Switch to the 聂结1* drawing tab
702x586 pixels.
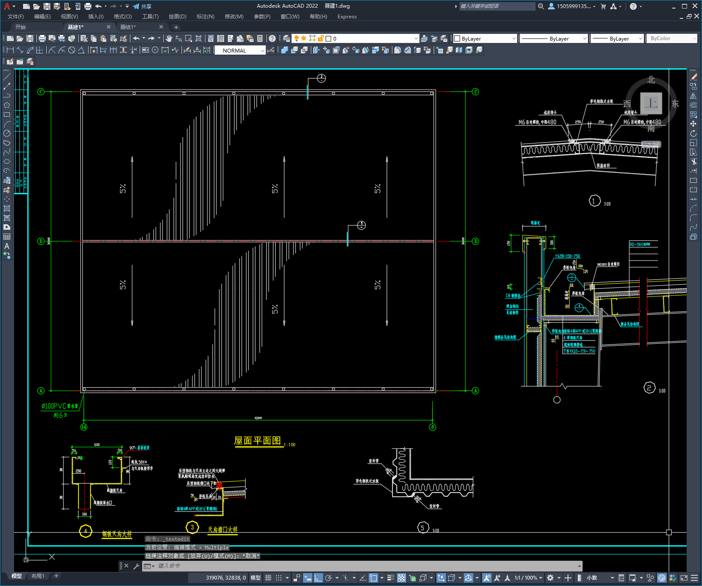[x=128, y=27]
